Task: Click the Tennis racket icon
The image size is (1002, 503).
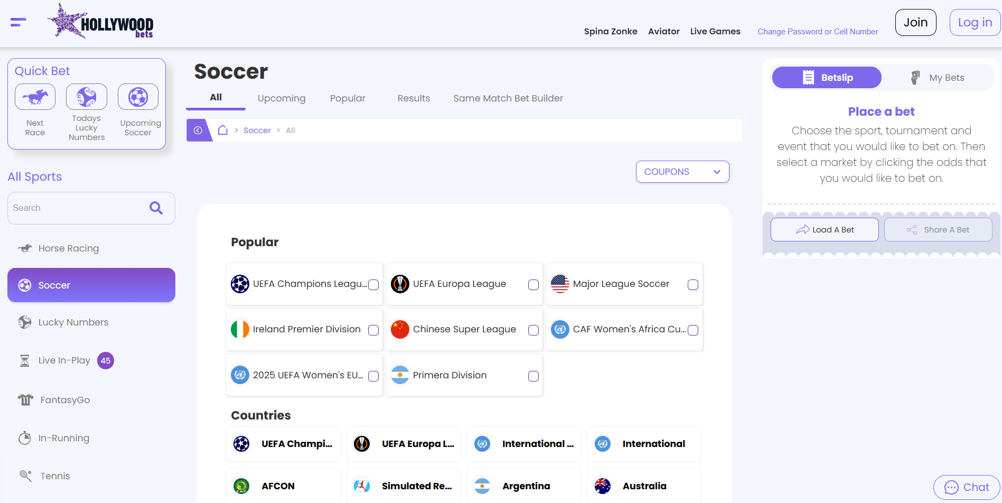Action: tap(25, 476)
